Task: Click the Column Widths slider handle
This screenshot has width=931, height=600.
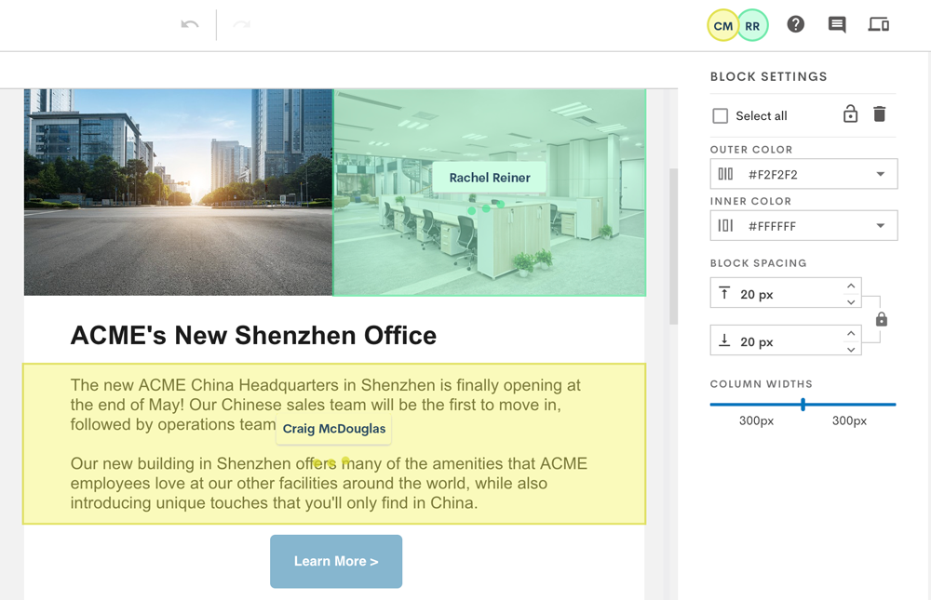Action: (x=803, y=405)
